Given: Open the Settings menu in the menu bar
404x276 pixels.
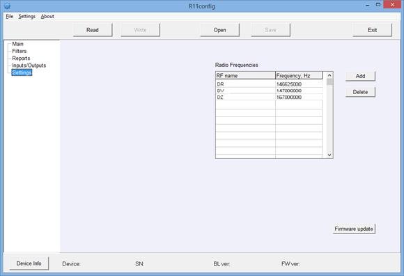Looking at the screenshot, I should tap(26, 17).
